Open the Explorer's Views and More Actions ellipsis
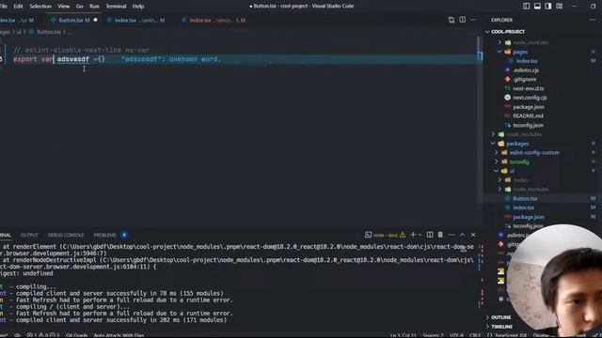602x338 pixels. pos(593,20)
